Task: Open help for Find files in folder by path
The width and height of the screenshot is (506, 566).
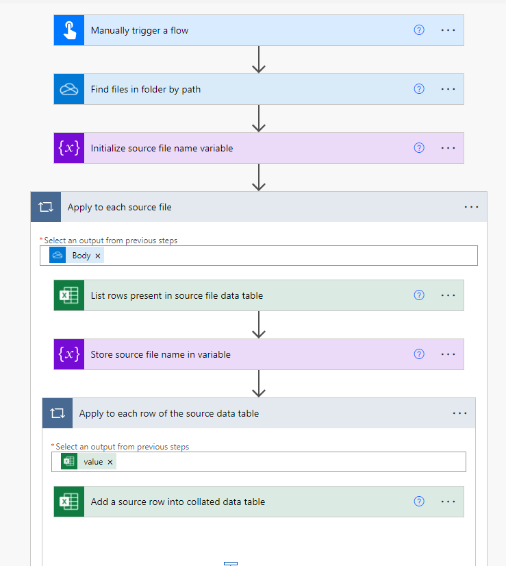Action: coord(419,89)
